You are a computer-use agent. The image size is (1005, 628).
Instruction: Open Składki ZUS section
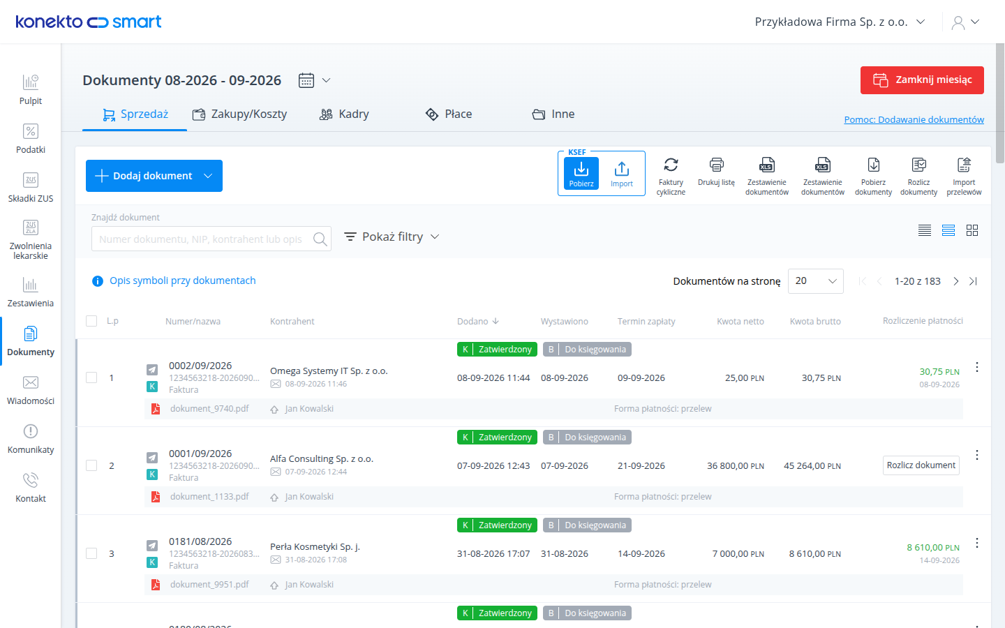coord(31,188)
